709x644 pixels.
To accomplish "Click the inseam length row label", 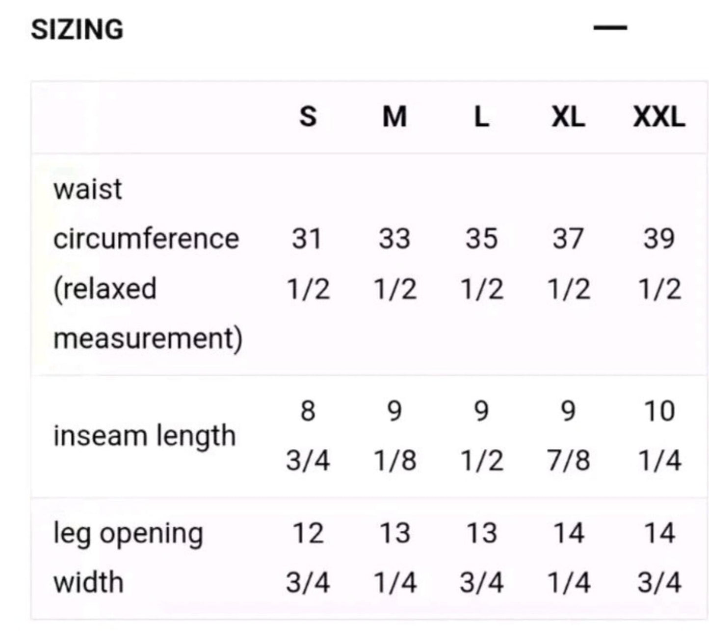I will click(145, 436).
